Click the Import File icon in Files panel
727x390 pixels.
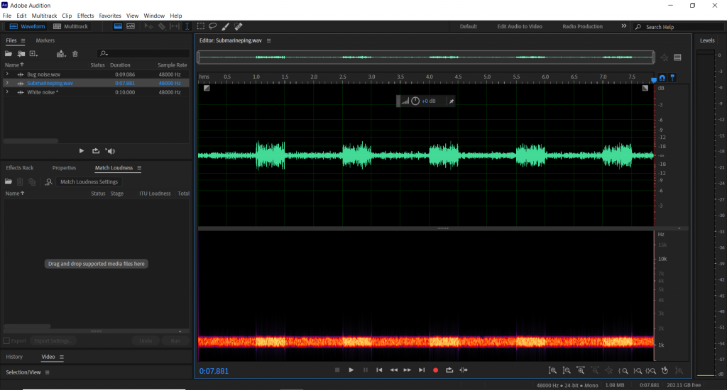[21, 53]
